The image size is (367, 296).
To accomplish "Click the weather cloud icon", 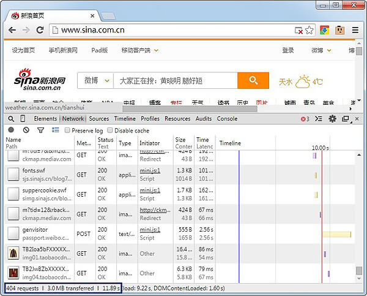I will (303, 82).
